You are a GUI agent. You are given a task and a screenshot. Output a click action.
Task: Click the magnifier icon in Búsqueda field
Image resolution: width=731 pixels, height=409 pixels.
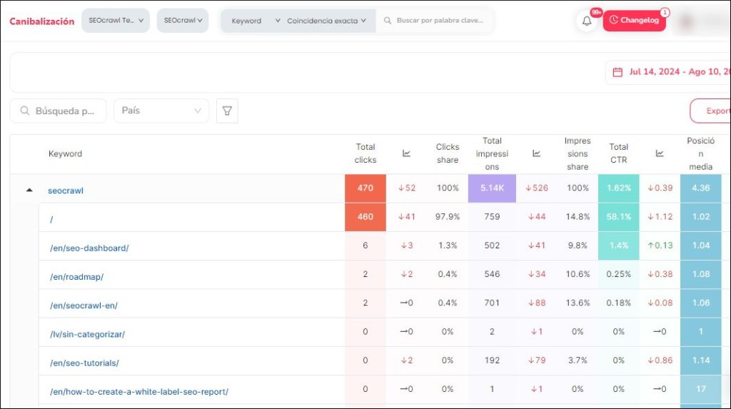coord(25,111)
